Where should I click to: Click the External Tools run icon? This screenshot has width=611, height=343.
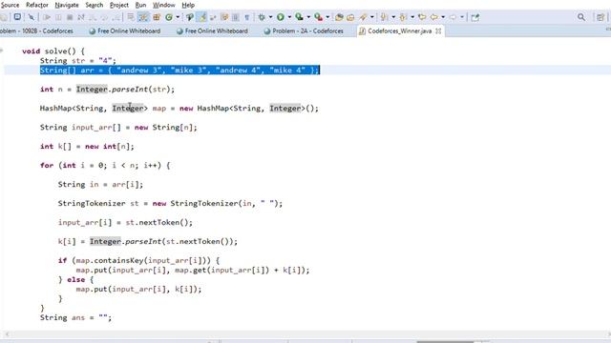pyautogui.click(x=318, y=17)
